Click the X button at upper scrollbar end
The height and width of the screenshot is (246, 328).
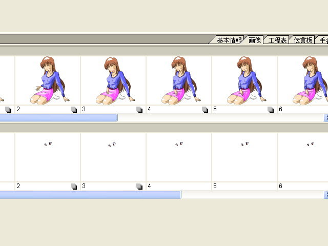(326, 118)
